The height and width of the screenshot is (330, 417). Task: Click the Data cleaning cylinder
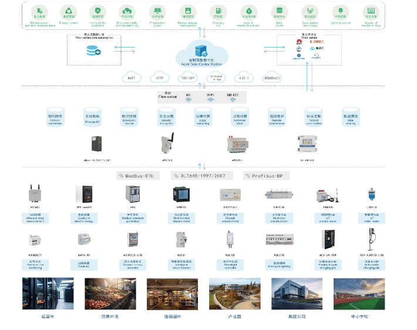point(351,117)
